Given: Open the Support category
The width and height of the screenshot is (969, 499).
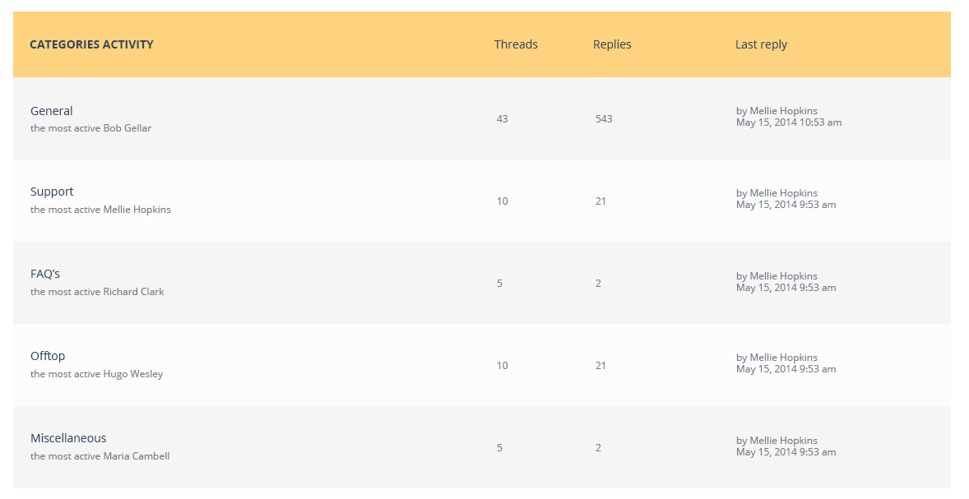Looking at the screenshot, I should tap(52, 192).
